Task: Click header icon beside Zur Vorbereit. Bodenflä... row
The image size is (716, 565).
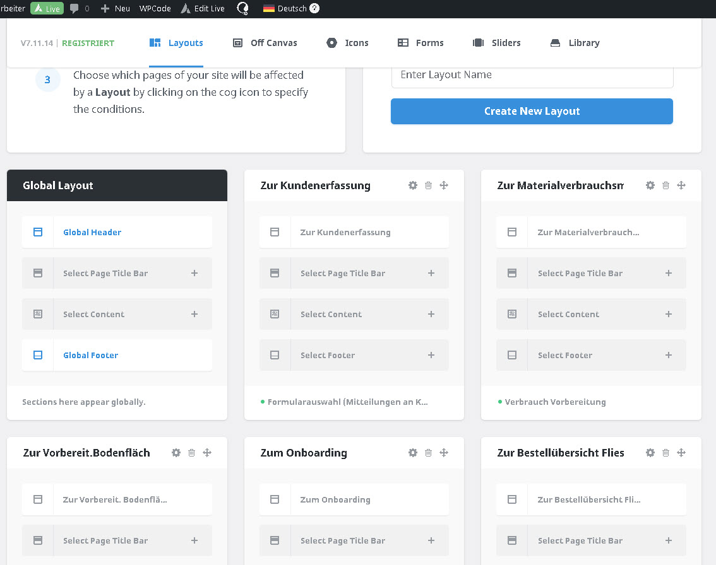Action: click(x=38, y=499)
